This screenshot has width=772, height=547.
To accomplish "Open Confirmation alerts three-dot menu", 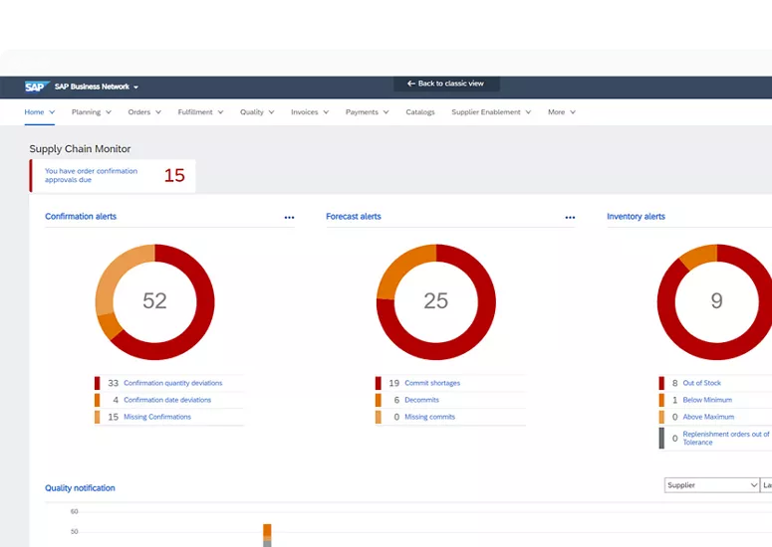I will pos(289,217).
